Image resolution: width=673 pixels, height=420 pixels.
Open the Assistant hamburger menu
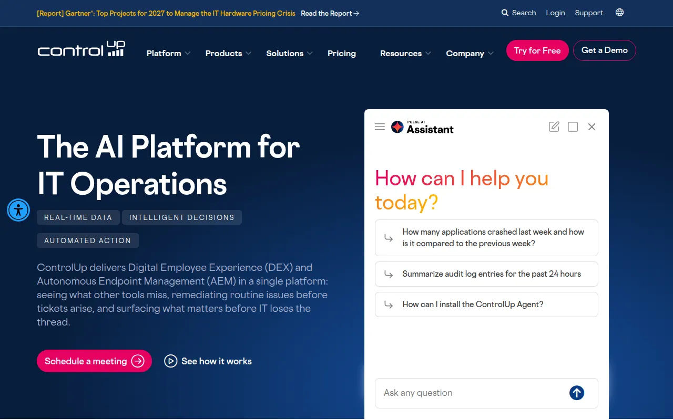point(380,127)
